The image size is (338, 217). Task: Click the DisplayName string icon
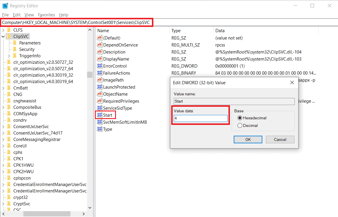[99, 59]
